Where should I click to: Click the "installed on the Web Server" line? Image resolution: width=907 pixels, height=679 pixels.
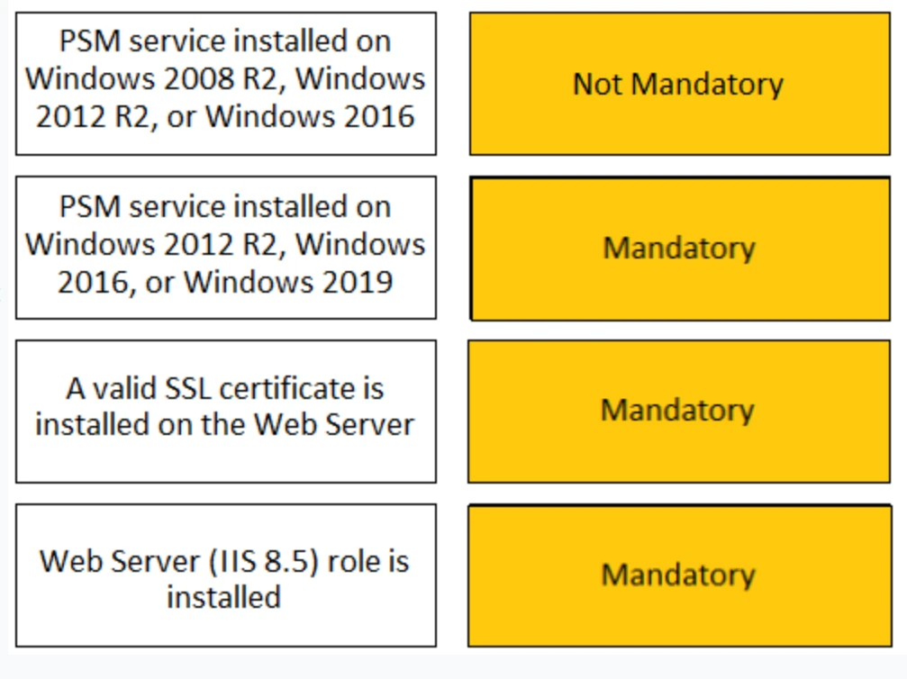click(x=225, y=423)
